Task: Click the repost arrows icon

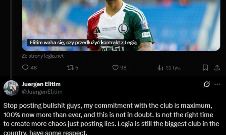Action: point(70,68)
